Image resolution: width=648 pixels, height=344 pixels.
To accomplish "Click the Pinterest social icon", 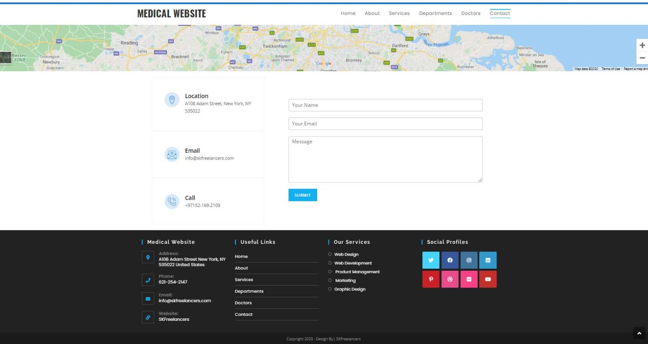I will click(431, 279).
